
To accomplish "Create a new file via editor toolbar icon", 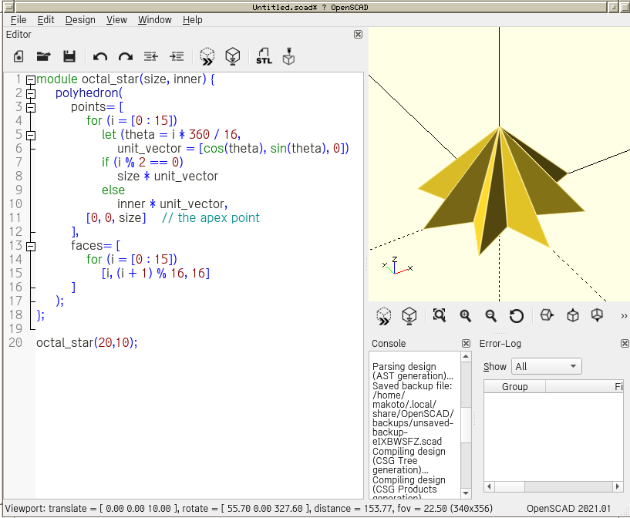I will pyautogui.click(x=19, y=56).
